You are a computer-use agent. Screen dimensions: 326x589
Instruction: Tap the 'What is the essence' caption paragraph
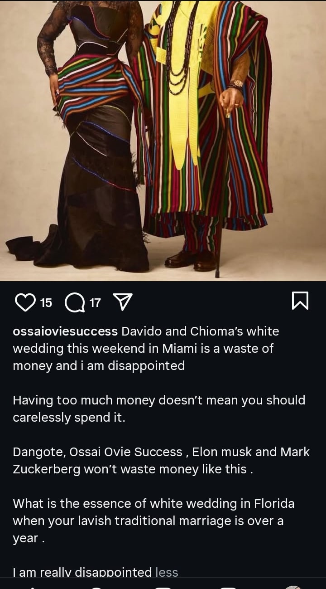coord(153,521)
